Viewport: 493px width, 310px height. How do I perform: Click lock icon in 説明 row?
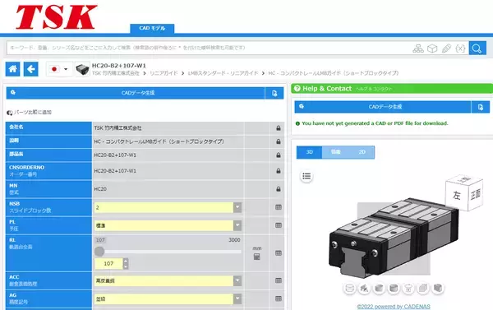(279, 141)
